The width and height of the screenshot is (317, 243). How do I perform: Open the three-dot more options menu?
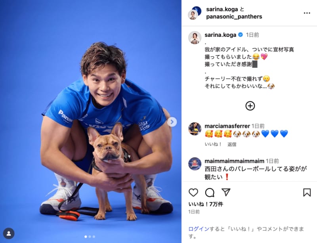tap(307, 13)
